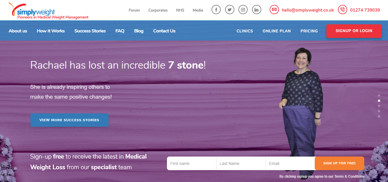Focus the First name input field
Screen dimensions: 388x182
pyautogui.click(x=192, y=163)
